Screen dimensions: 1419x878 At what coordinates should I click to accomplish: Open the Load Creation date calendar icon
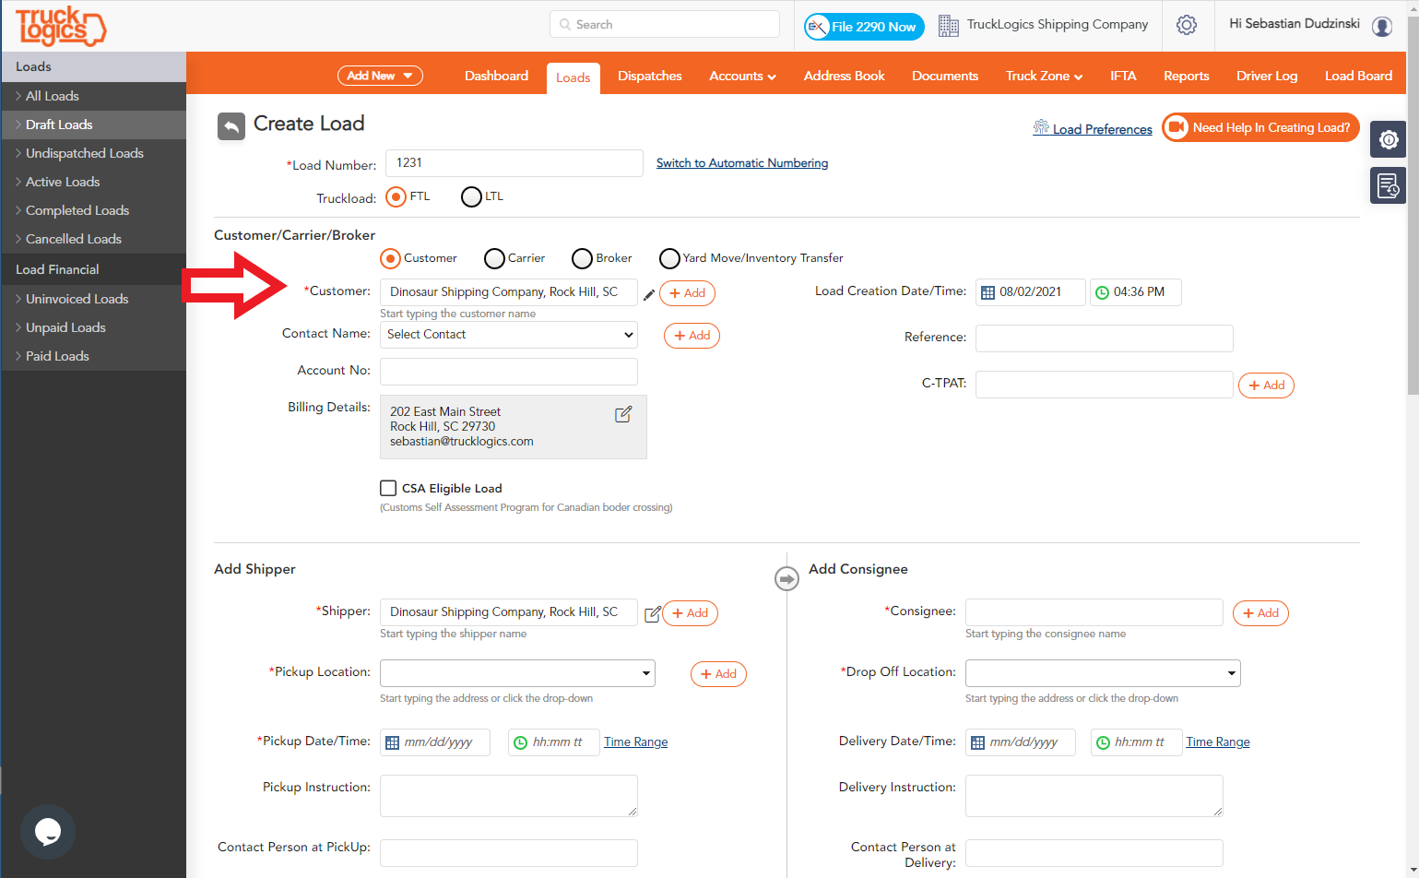coord(987,292)
